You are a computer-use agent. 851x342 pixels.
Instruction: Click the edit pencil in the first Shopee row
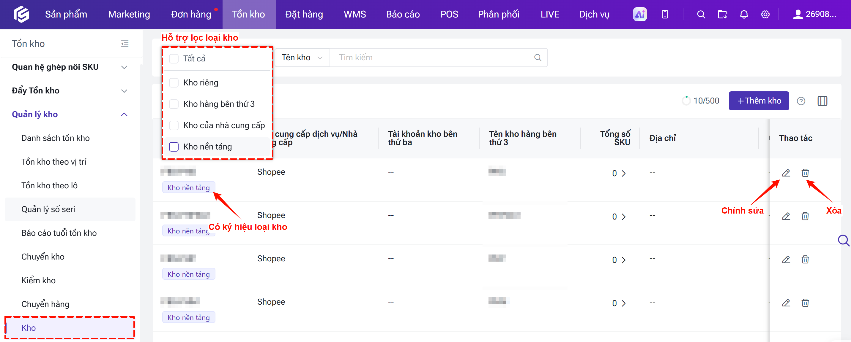786,173
